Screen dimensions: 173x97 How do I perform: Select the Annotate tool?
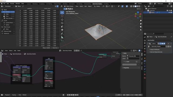click(x=62, y=34)
